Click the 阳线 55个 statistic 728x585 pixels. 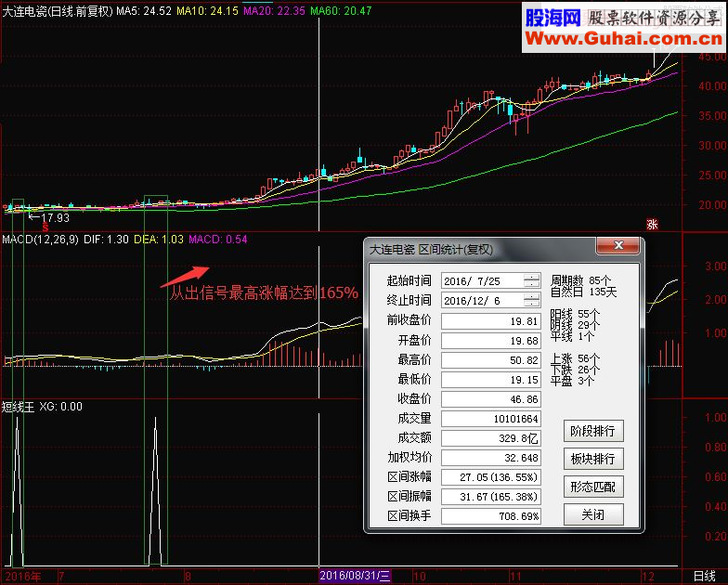coord(576,314)
